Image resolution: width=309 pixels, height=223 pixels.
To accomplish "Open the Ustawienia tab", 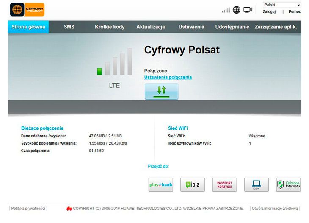I will tap(191, 27).
